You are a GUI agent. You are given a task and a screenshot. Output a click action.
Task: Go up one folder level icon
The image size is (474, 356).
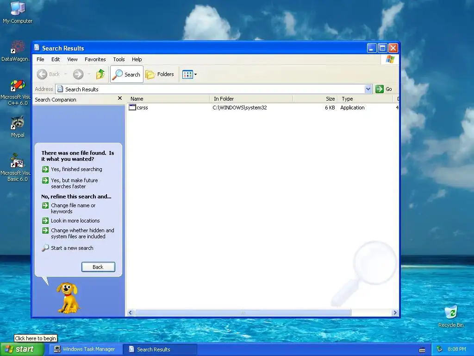pos(100,74)
